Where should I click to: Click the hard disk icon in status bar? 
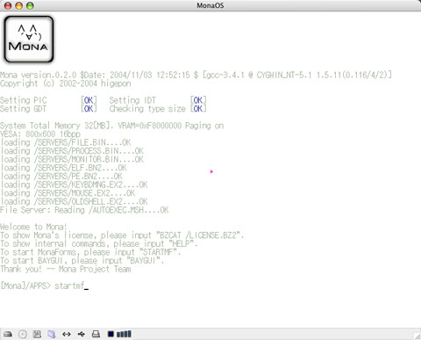click(x=8, y=334)
